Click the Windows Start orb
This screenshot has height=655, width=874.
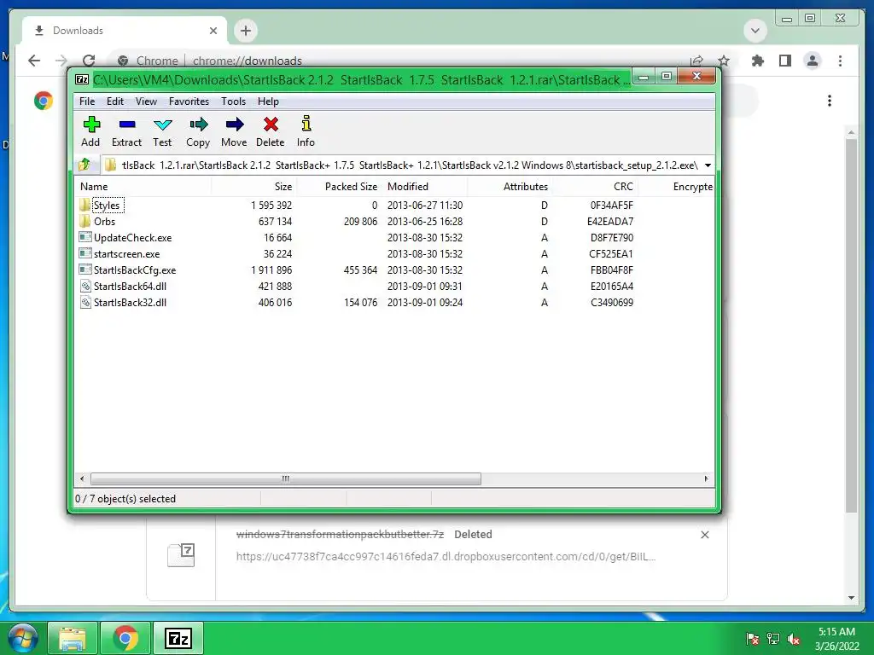(23, 638)
